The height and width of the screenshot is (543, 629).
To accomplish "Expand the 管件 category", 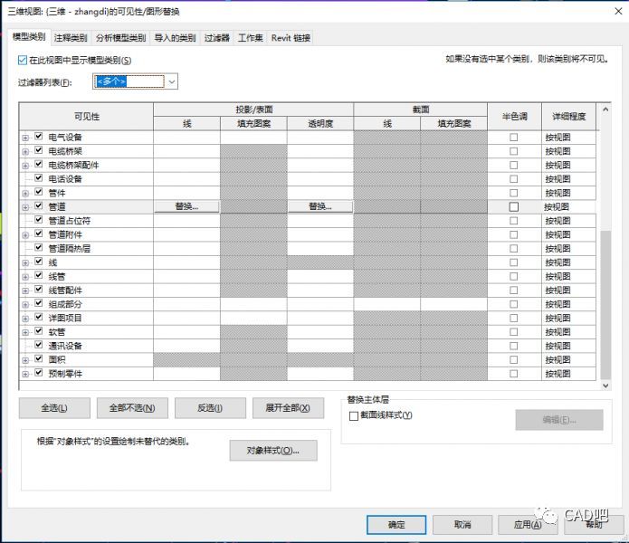I will click(x=25, y=194).
